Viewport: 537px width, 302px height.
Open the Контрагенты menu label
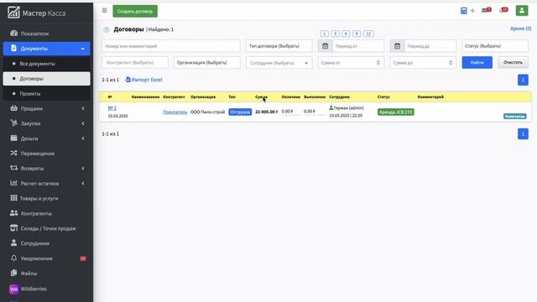coord(36,213)
